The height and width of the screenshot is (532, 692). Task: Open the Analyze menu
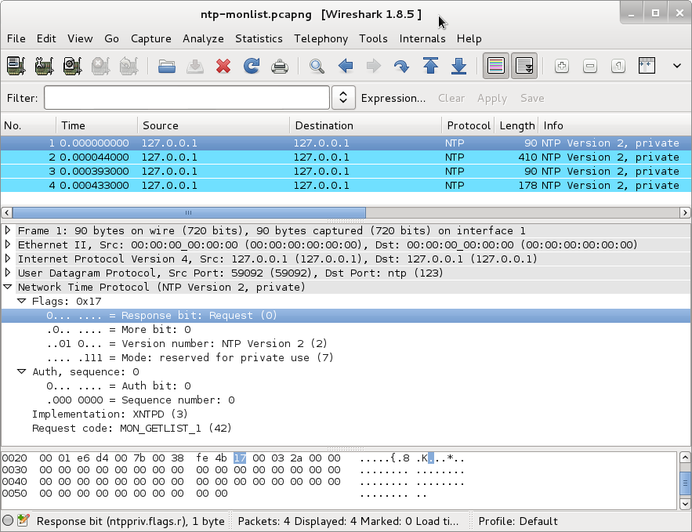(x=203, y=39)
